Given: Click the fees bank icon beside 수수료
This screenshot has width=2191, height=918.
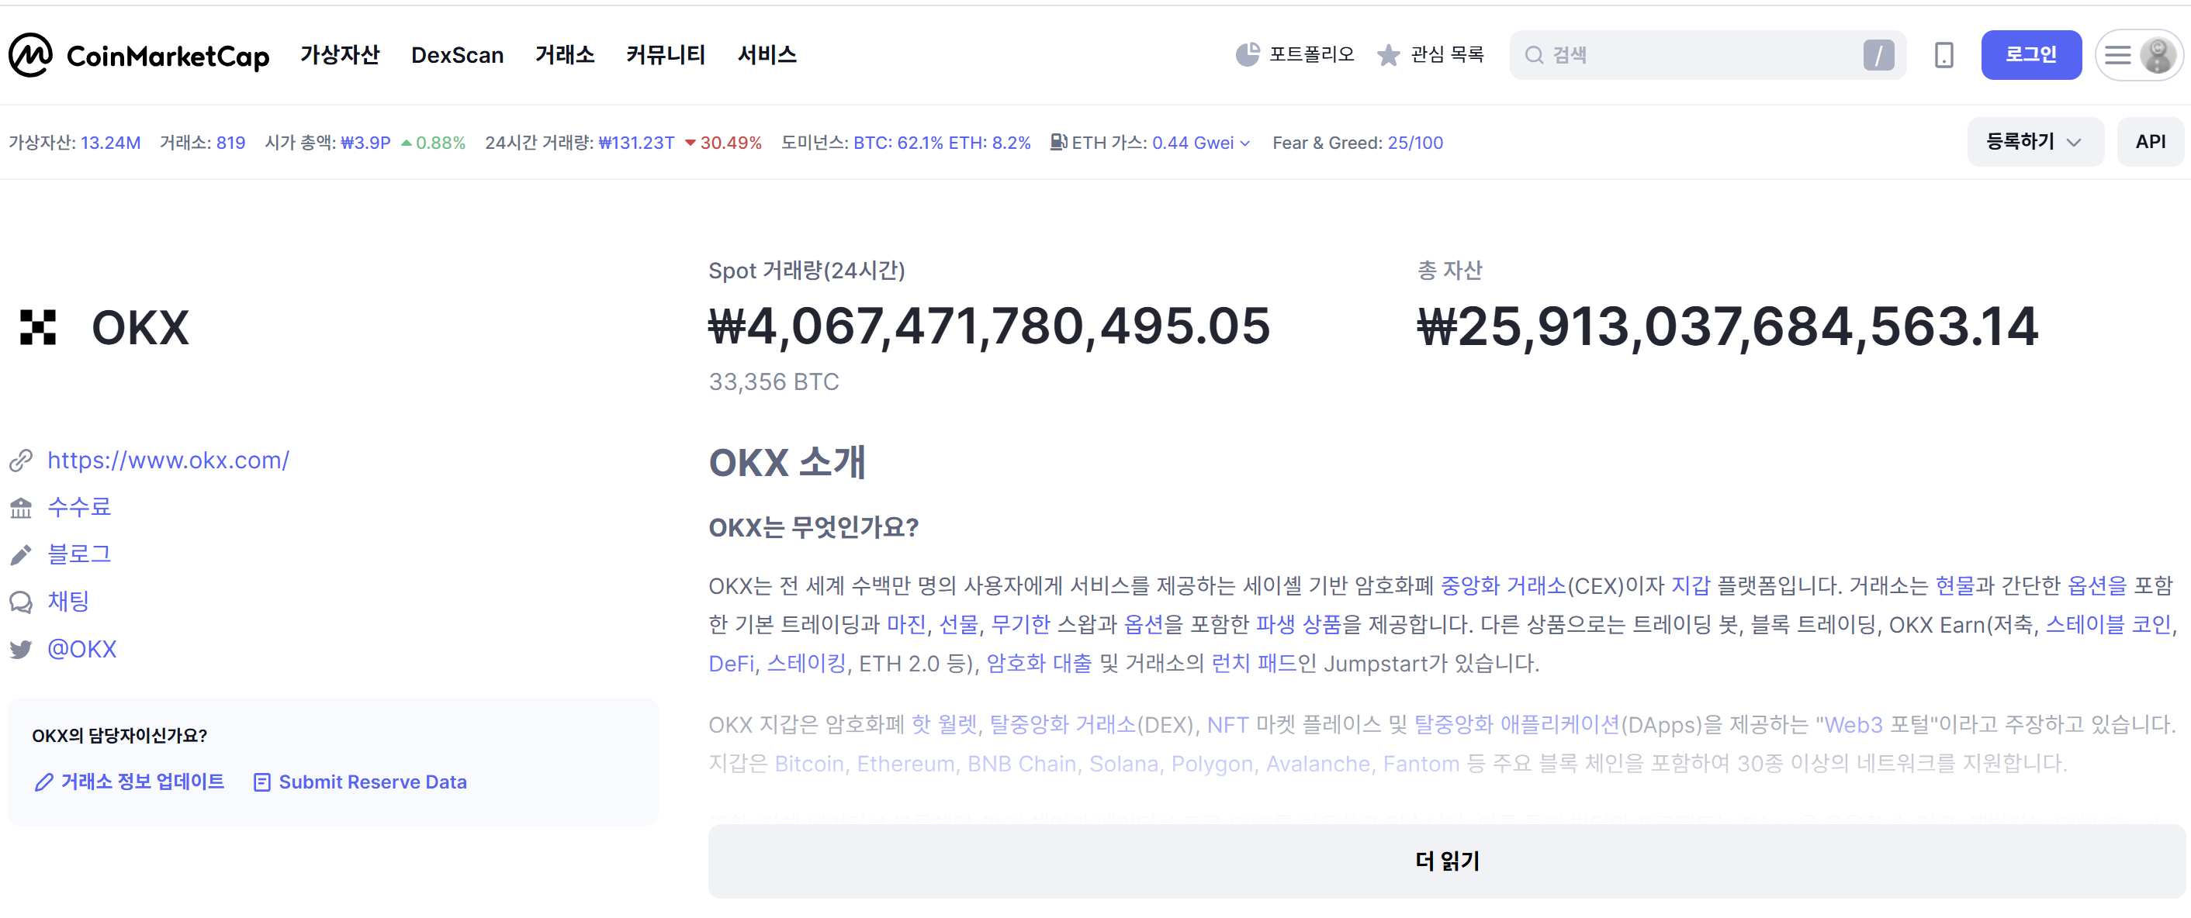Looking at the screenshot, I should (21, 507).
